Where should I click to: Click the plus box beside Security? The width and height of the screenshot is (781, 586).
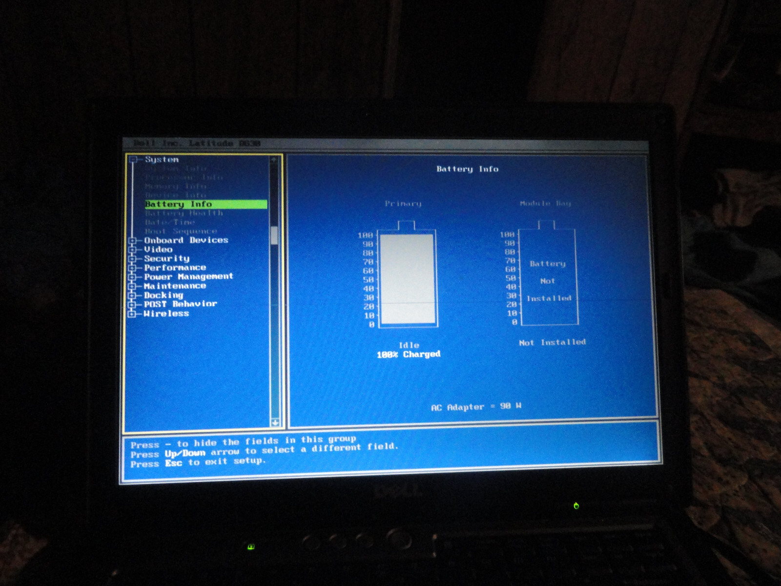[x=132, y=259]
